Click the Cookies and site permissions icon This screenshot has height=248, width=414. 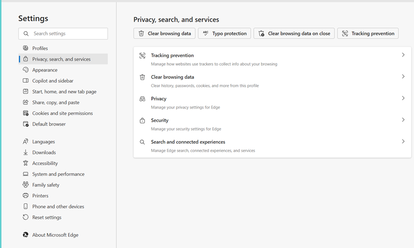pyautogui.click(x=25, y=113)
